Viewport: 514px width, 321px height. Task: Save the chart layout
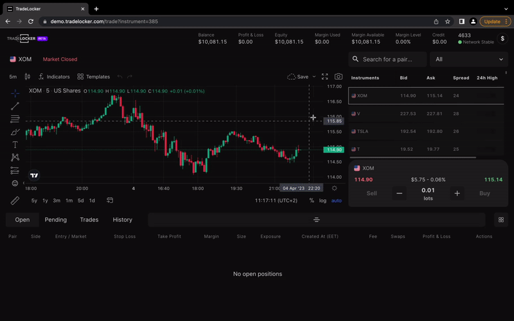(x=297, y=76)
